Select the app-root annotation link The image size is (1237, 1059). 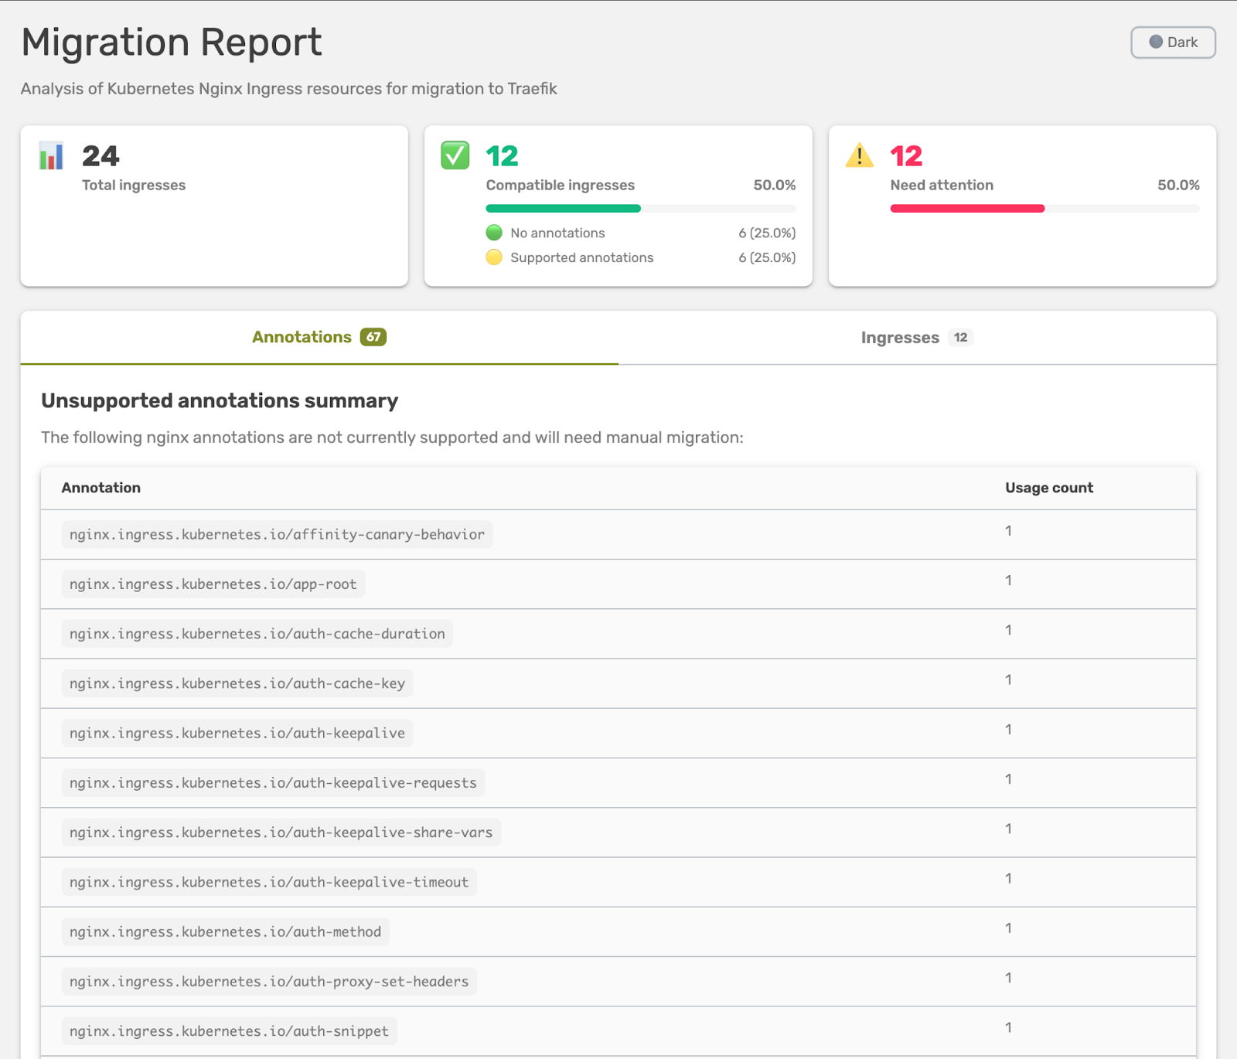point(213,584)
